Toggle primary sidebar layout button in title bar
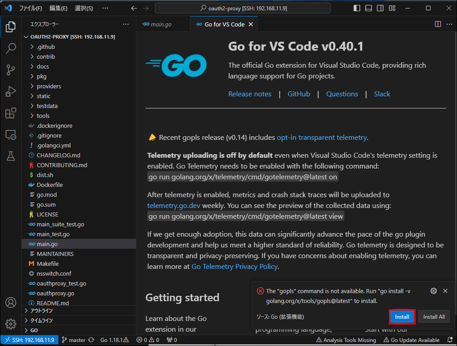The height and width of the screenshot is (346, 457). (357, 8)
